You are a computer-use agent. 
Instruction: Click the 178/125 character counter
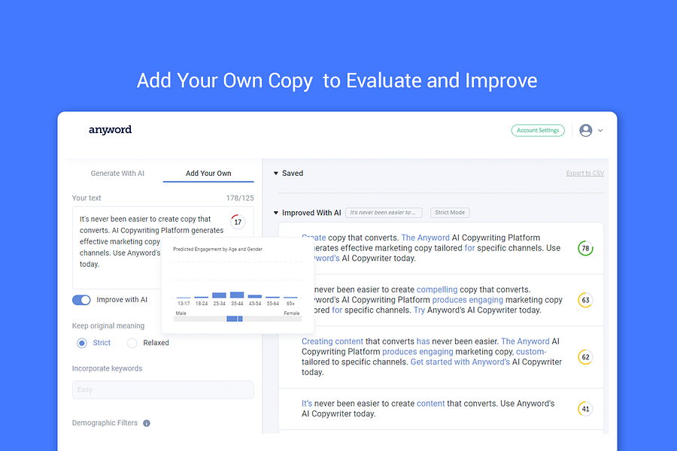240,198
